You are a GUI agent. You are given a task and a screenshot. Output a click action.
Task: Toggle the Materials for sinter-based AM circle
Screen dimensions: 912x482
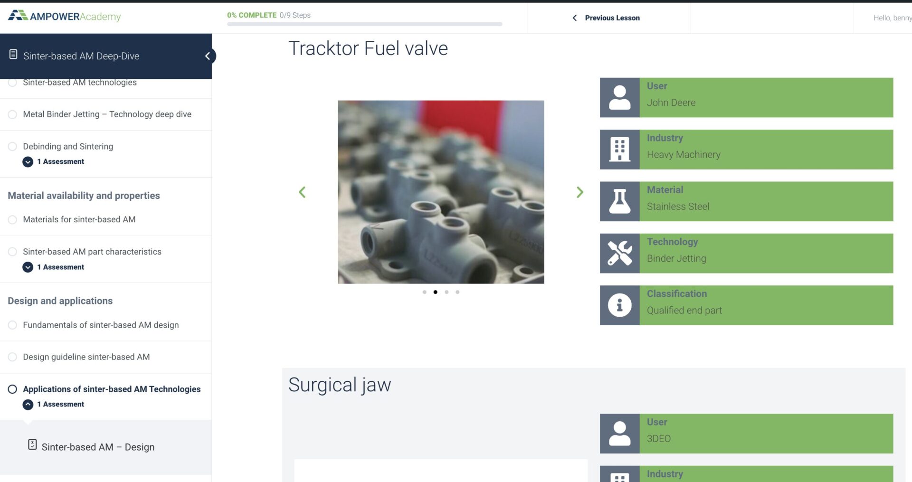coord(13,219)
